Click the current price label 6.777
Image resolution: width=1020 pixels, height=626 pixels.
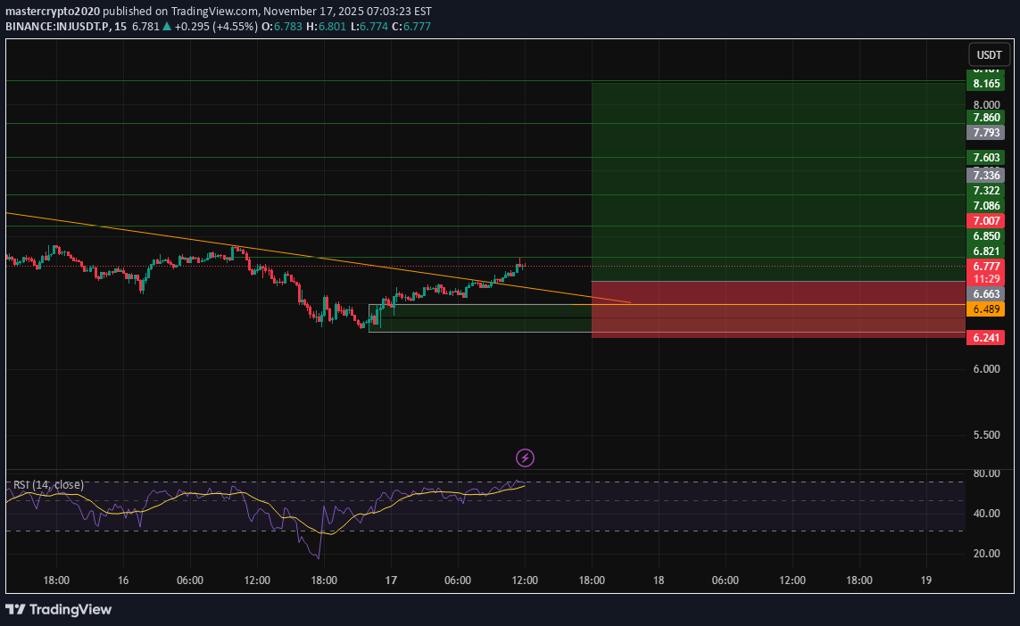tap(986, 266)
